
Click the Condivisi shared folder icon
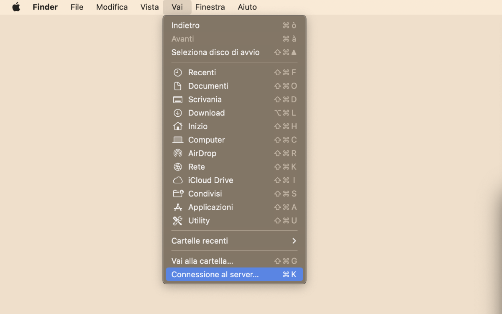178,194
